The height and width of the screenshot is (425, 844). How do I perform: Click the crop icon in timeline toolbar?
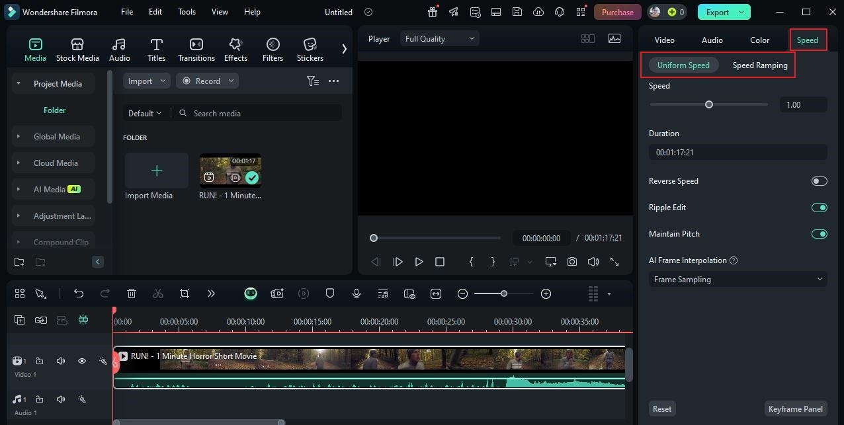(x=185, y=293)
